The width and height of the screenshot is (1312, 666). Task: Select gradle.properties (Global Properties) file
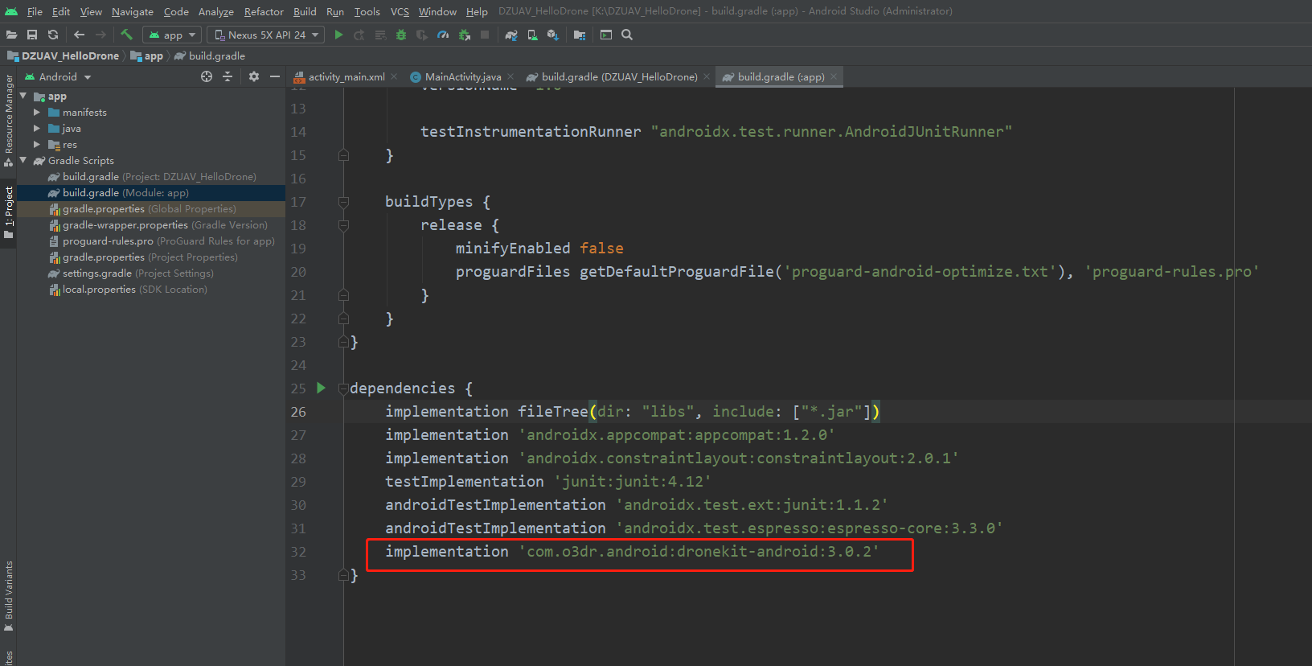[x=151, y=208]
